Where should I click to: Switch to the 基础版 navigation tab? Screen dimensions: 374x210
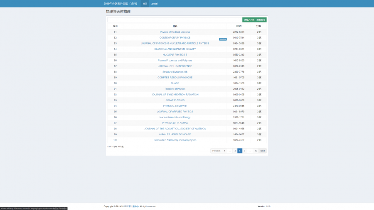pos(154,4)
